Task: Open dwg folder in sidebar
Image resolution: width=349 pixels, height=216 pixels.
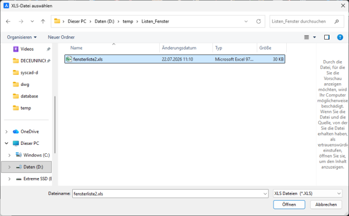Action: click(x=21, y=84)
